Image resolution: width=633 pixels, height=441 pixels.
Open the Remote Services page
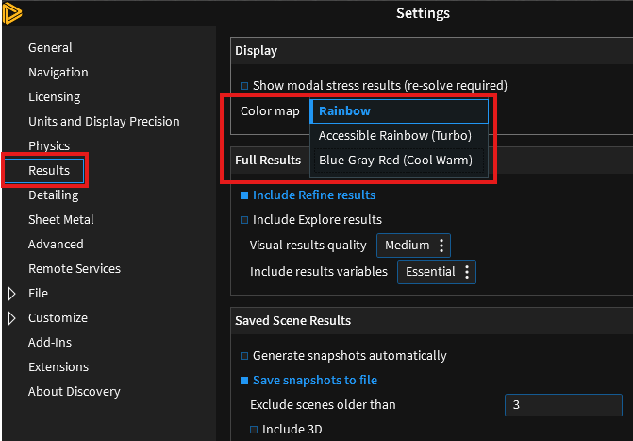point(75,269)
